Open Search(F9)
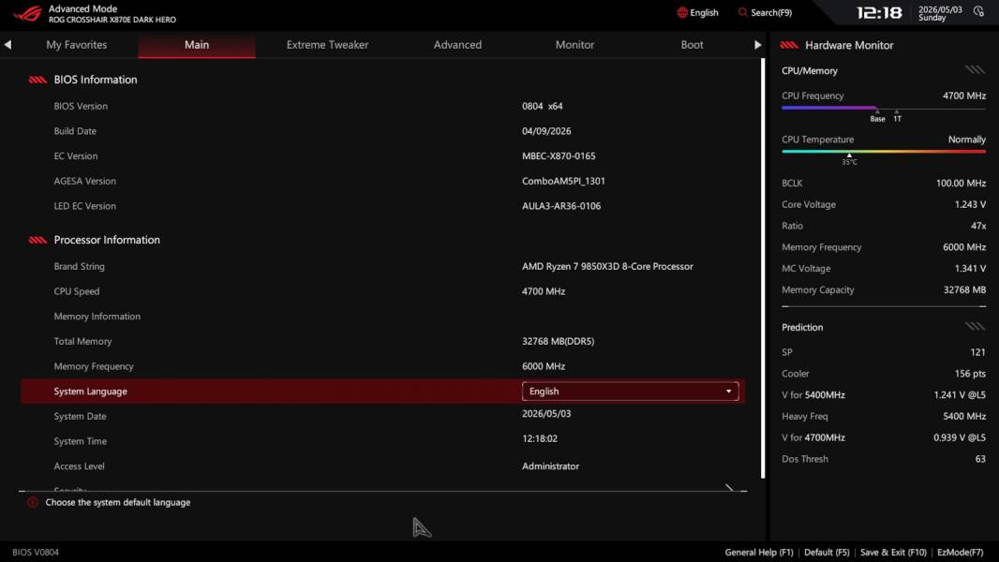 click(x=765, y=13)
